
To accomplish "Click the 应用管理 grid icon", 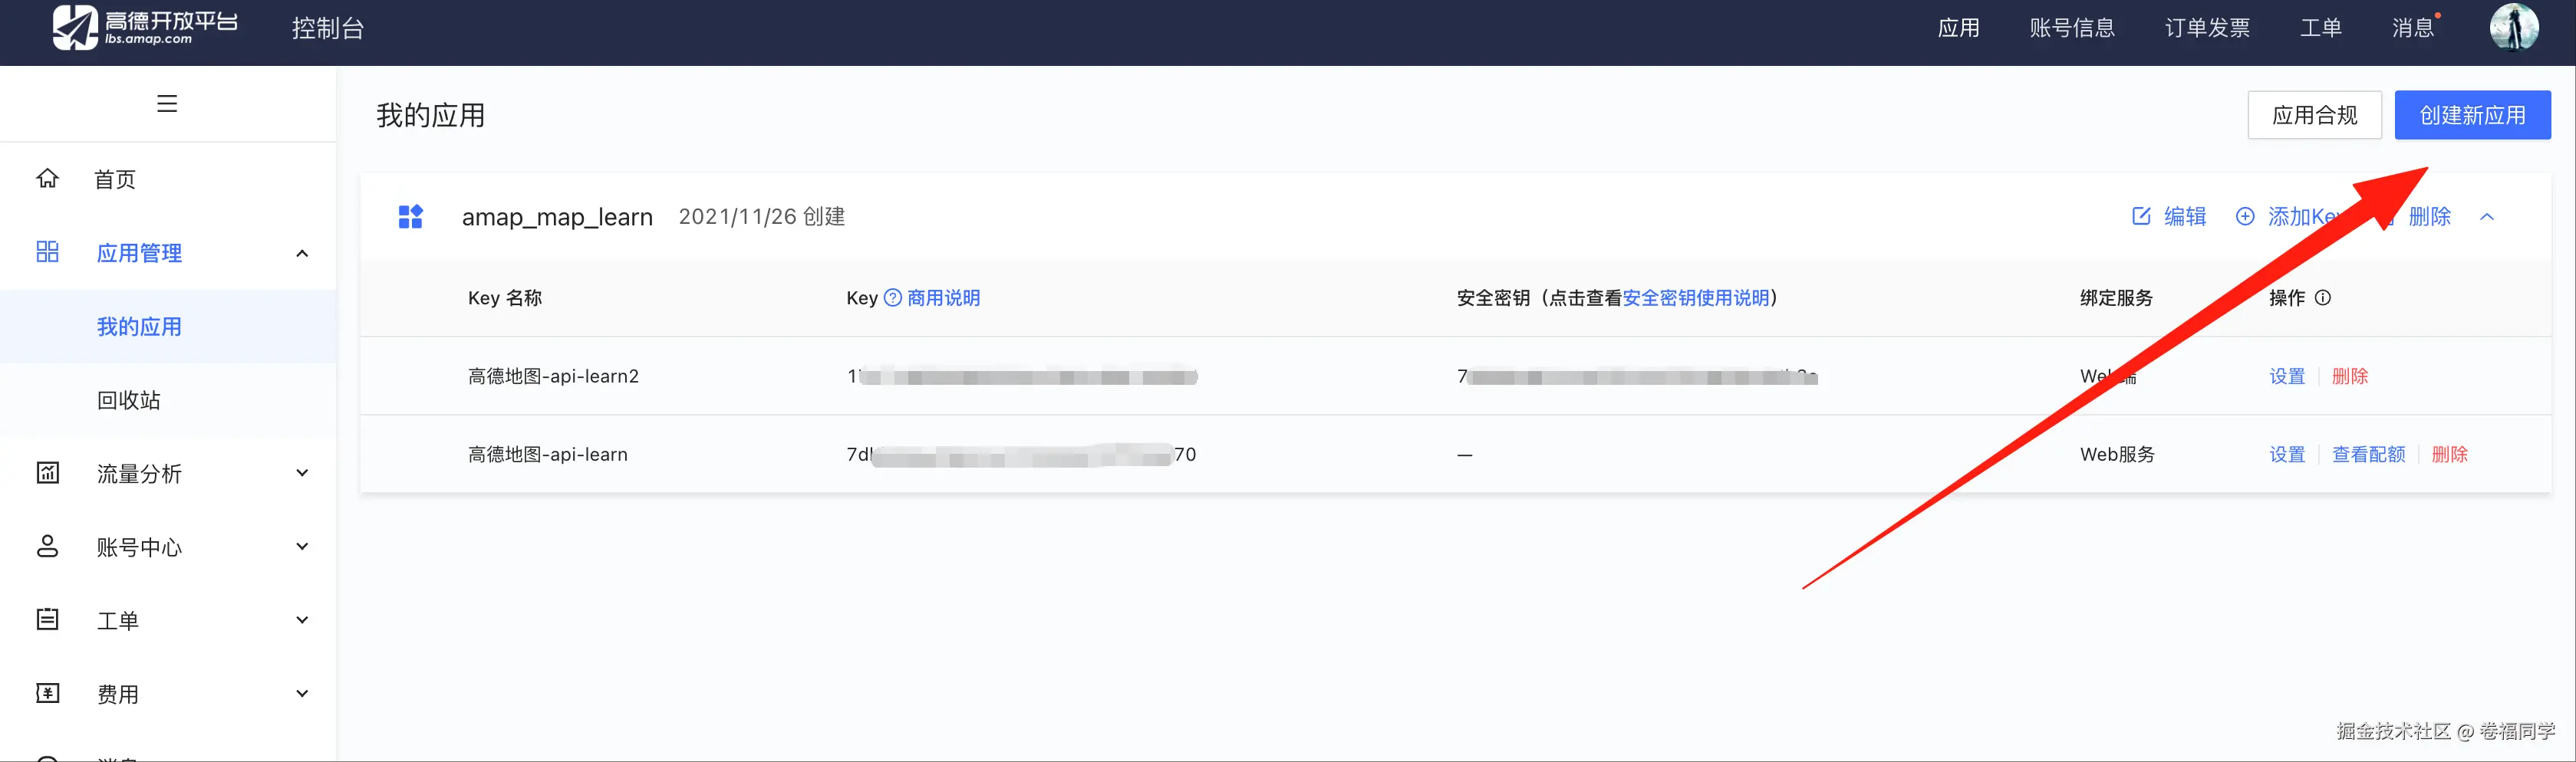I will (x=47, y=251).
